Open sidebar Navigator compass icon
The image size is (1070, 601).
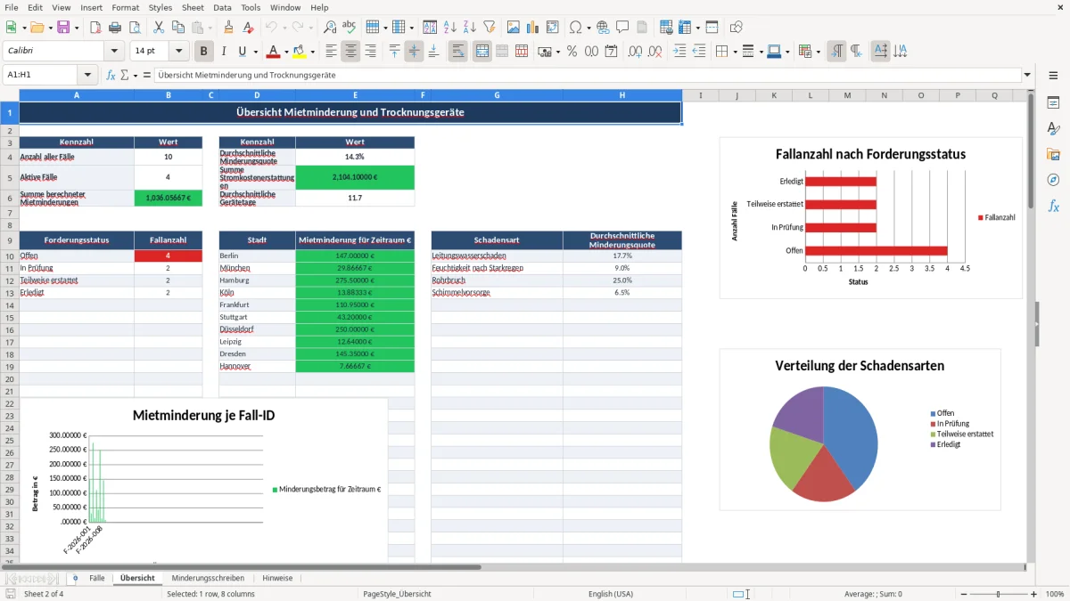(1053, 180)
